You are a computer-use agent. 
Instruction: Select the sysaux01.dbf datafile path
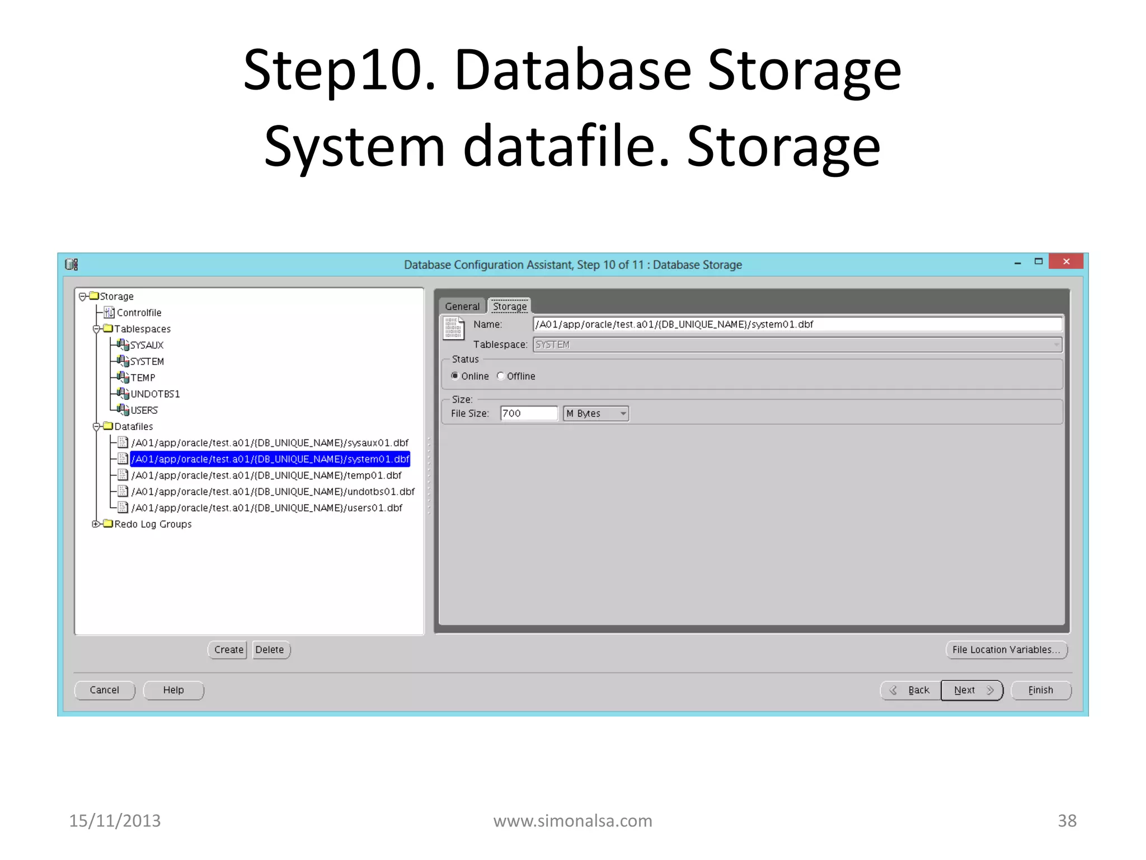coord(270,442)
